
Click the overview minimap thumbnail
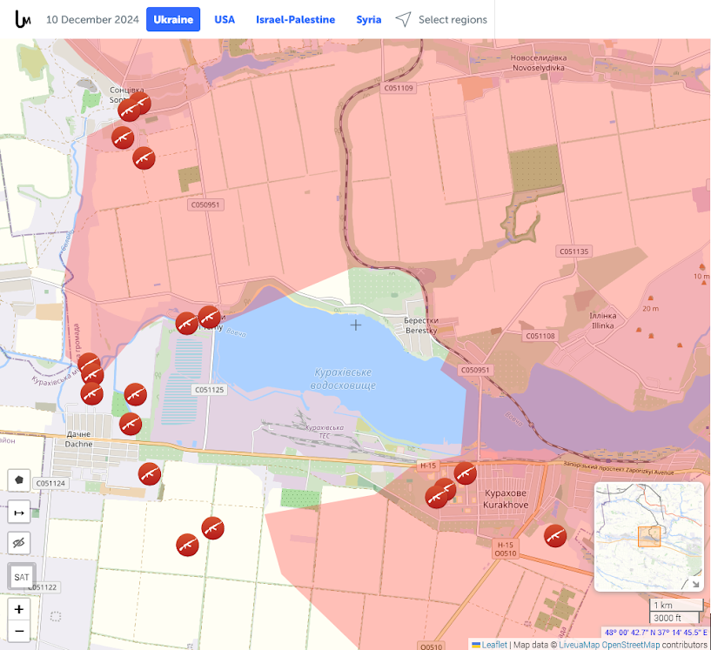(x=648, y=537)
